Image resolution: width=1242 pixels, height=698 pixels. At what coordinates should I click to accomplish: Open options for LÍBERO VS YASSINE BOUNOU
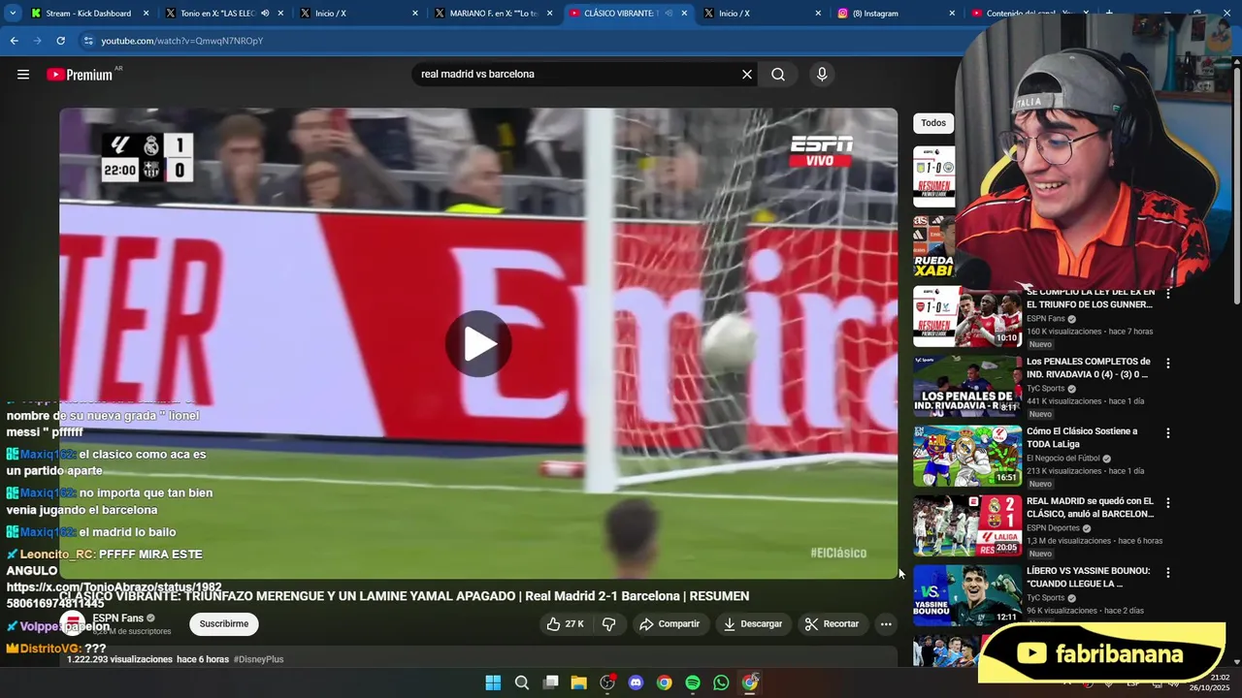(1168, 573)
